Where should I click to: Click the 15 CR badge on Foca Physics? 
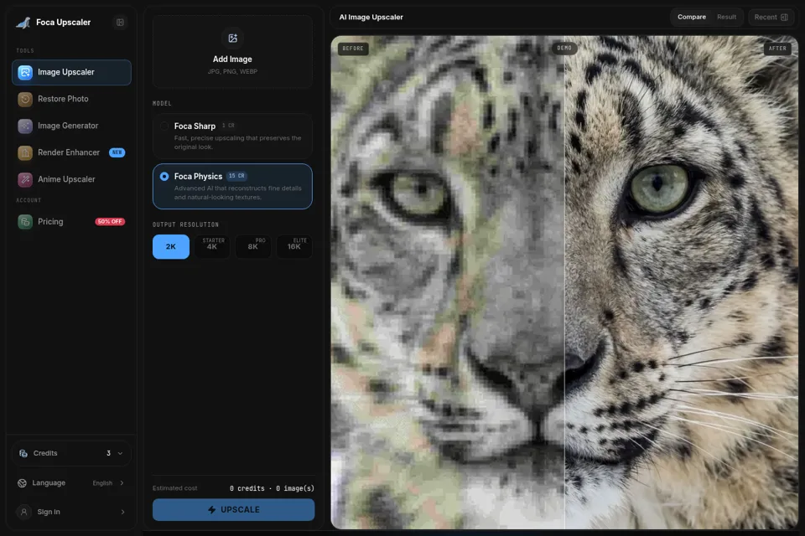coord(236,176)
